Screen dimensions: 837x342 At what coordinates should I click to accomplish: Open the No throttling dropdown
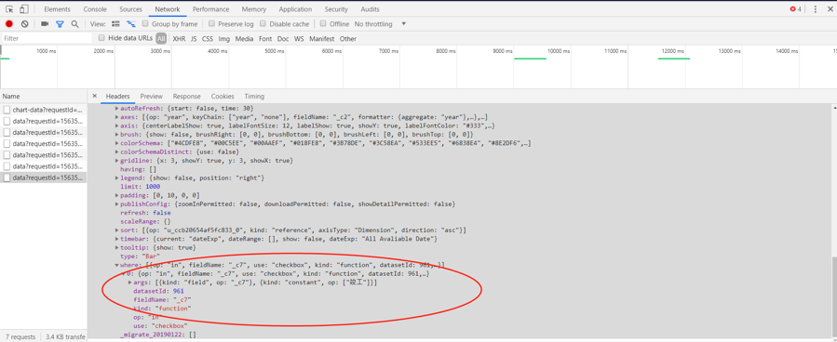click(380, 24)
